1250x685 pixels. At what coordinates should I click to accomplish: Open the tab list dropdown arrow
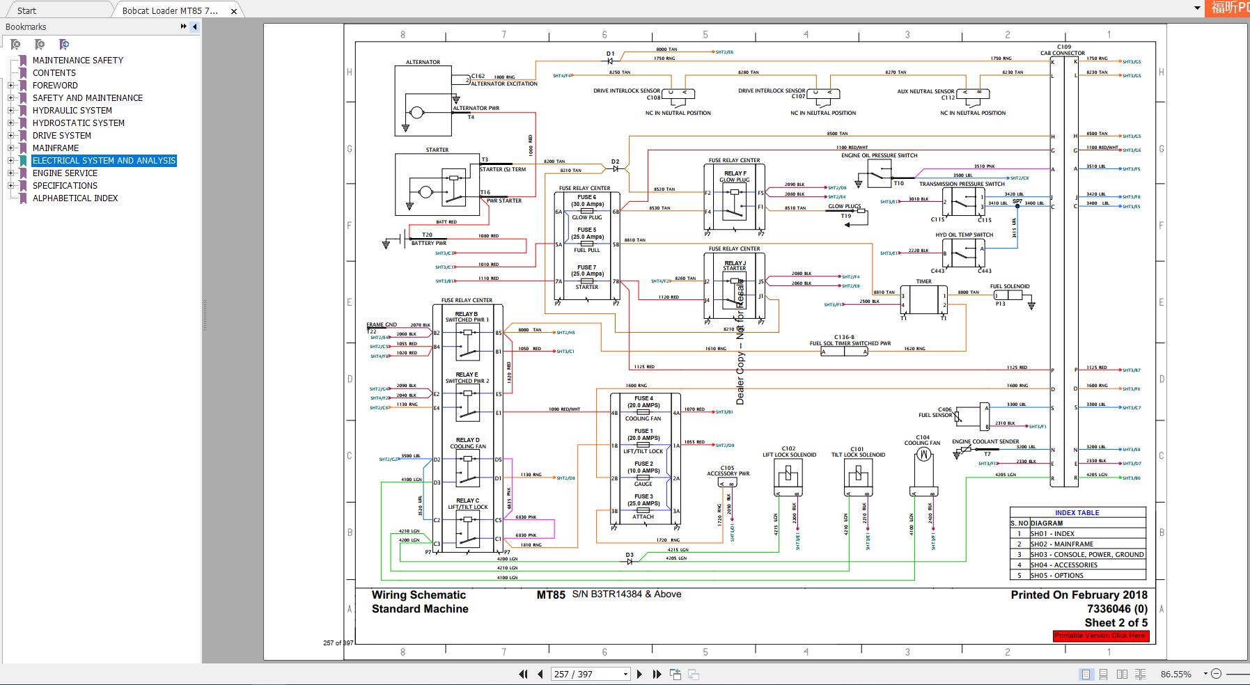coord(1197,8)
